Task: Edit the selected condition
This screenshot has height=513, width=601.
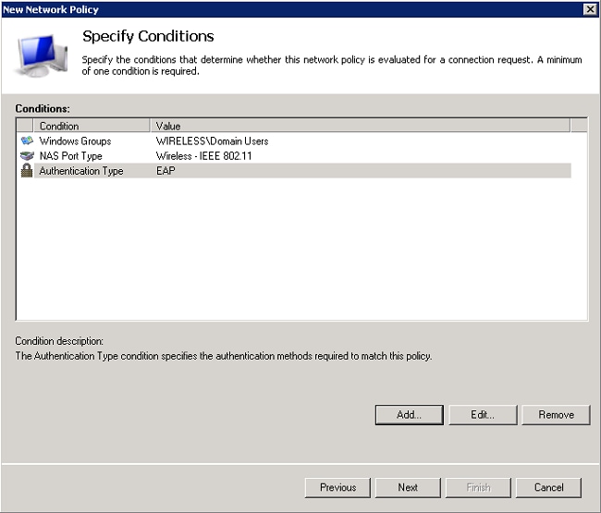Action: [x=483, y=415]
